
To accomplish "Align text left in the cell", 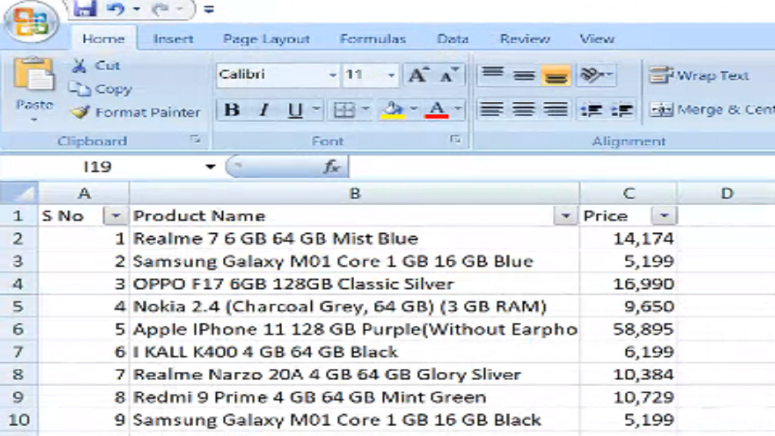I will (492, 110).
